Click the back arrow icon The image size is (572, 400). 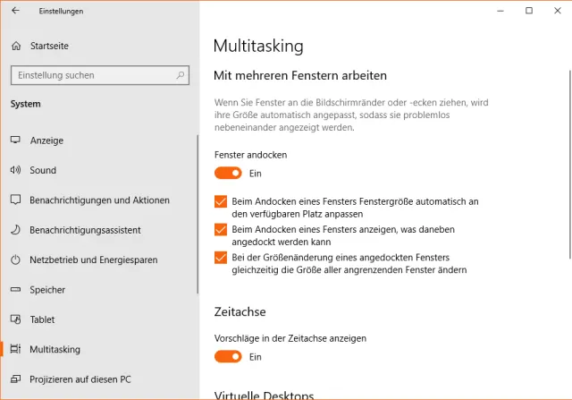tap(15, 11)
